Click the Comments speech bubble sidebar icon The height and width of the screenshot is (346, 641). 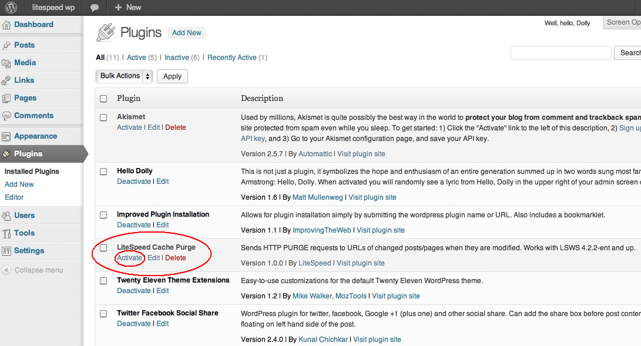pos(6,116)
